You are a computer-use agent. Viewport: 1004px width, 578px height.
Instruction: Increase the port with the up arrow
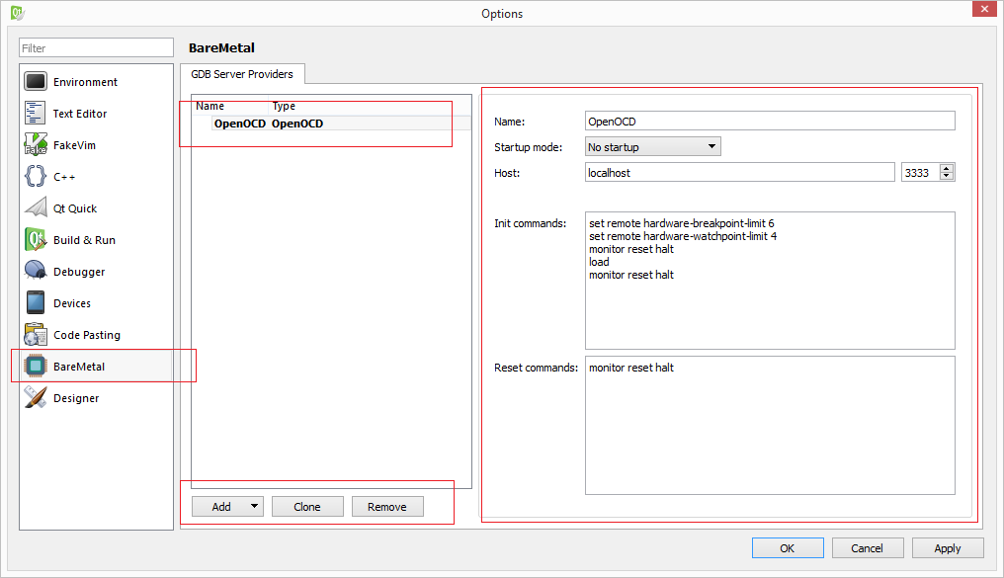(947, 168)
